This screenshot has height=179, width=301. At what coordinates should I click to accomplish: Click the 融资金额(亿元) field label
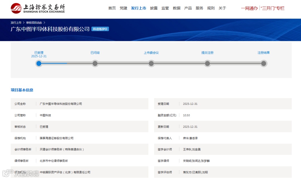coord(167,115)
